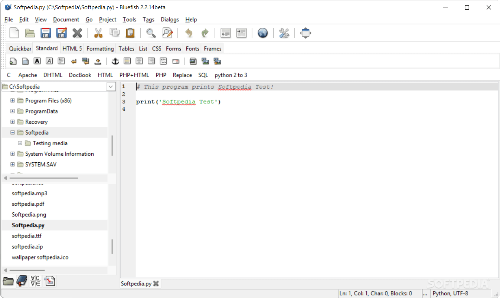Image resolution: width=500 pixels, height=298 pixels.
Task: Expand System Volume Information folder
Action: point(13,154)
